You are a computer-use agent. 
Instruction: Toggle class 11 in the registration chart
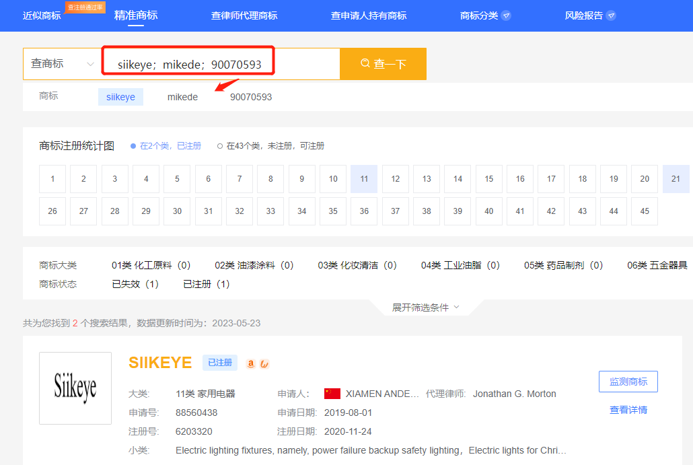(363, 179)
